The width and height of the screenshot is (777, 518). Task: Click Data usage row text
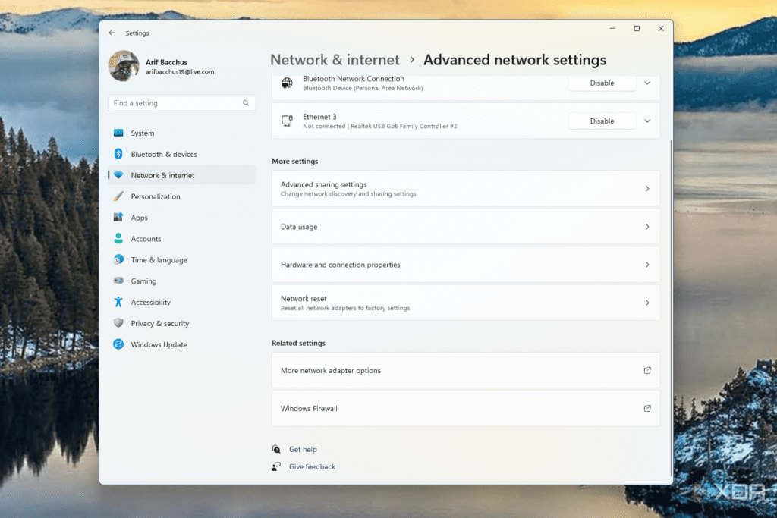299,227
